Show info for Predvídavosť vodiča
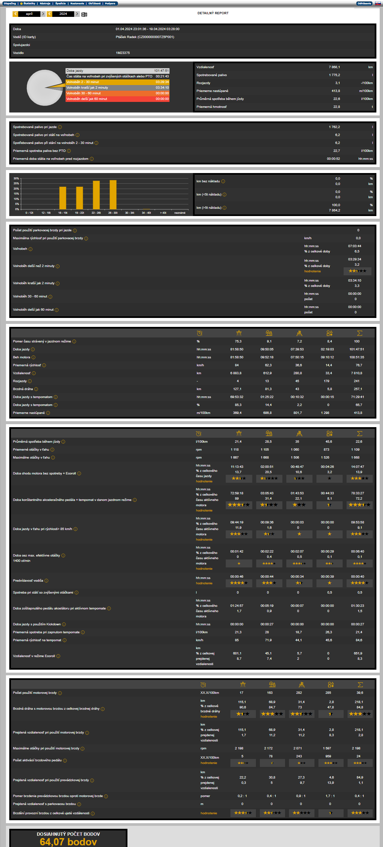Image resolution: width=383 pixels, height=847 pixels. coord(46,581)
